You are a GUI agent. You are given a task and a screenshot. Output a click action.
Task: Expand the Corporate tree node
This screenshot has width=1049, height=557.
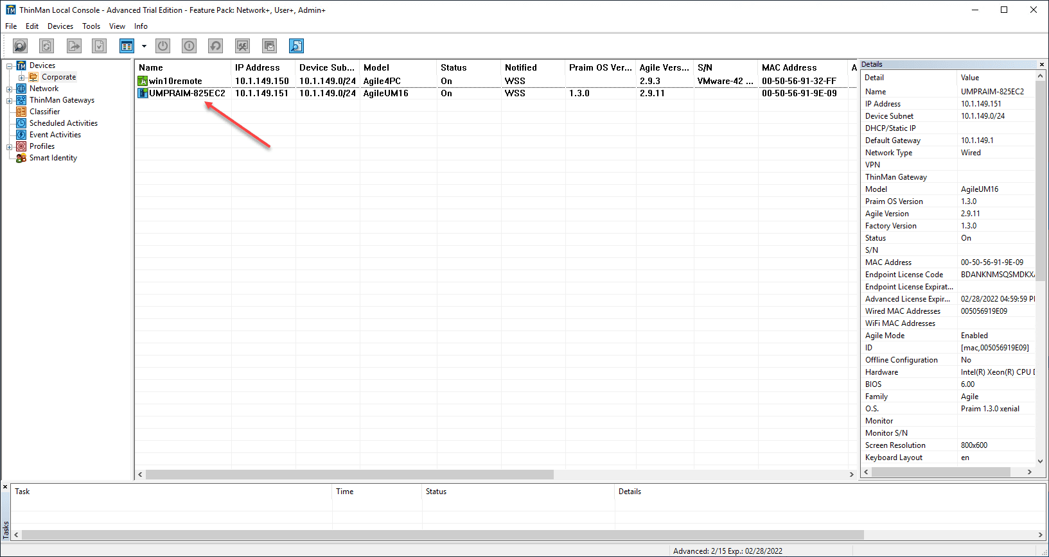click(22, 78)
